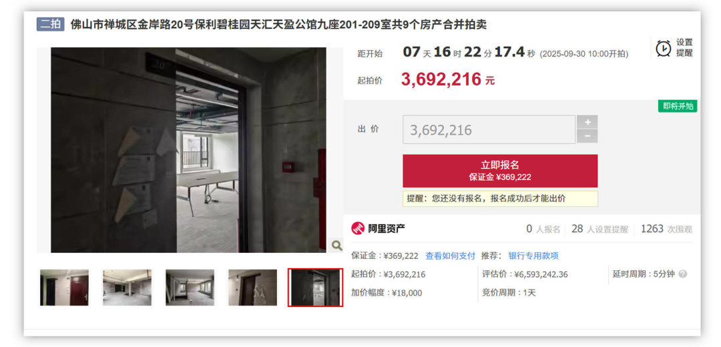Click the 二拍 auction round badge
This screenshot has height=347, width=721.
coord(50,24)
